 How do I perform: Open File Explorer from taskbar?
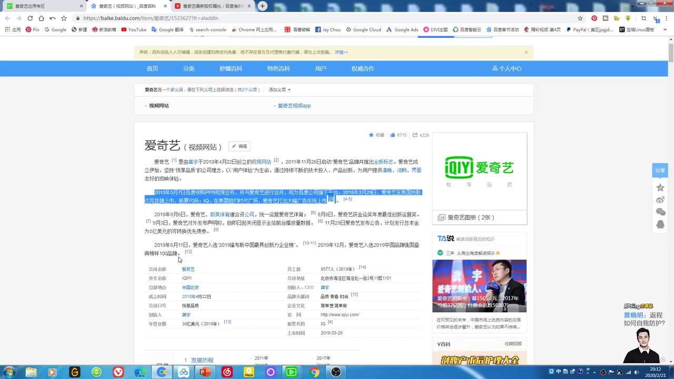(31, 372)
